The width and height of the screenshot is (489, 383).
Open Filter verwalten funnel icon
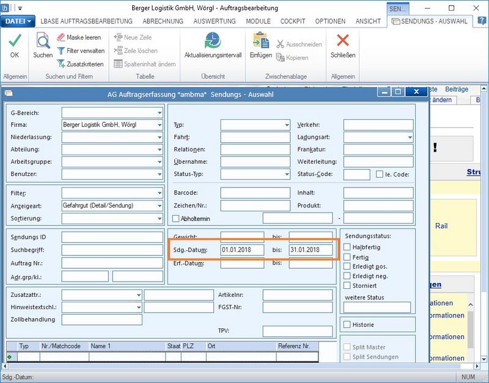tap(61, 51)
